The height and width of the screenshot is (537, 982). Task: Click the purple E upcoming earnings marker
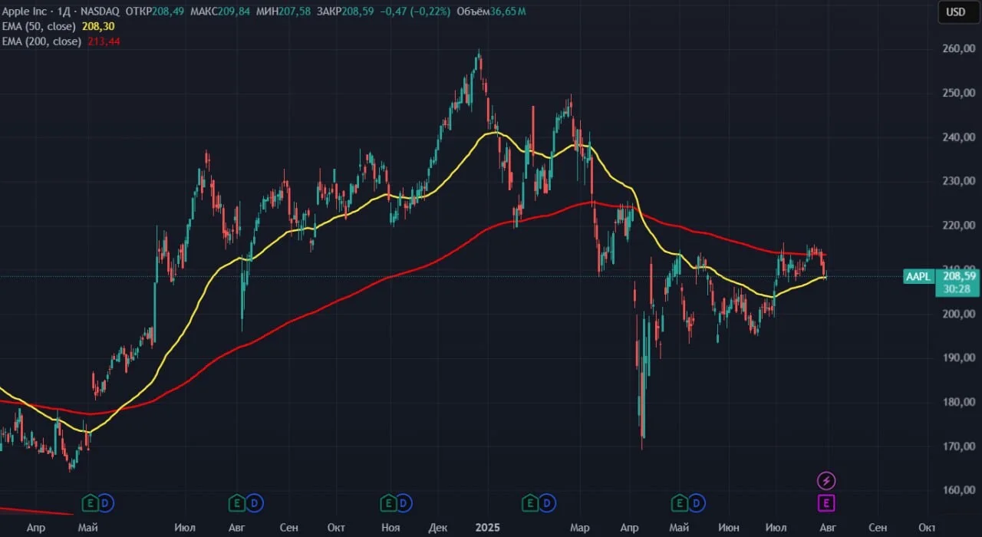(x=826, y=503)
